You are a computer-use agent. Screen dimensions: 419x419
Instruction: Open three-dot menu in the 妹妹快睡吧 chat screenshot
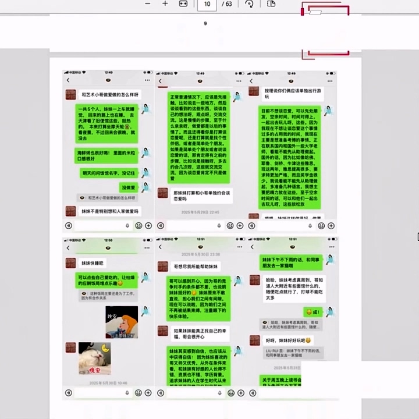tap(147, 248)
